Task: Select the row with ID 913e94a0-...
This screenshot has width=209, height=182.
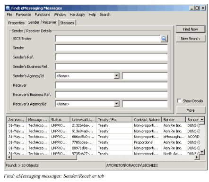Action: [103, 131]
